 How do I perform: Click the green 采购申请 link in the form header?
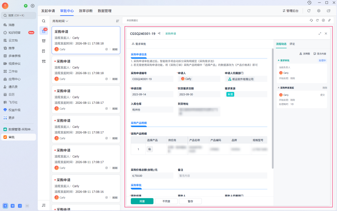[171, 33]
